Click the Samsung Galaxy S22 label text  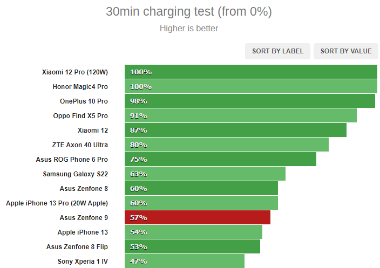coord(76,174)
